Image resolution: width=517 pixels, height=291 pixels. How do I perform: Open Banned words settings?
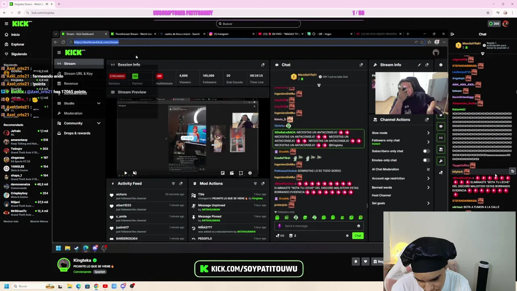click(x=401, y=188)
